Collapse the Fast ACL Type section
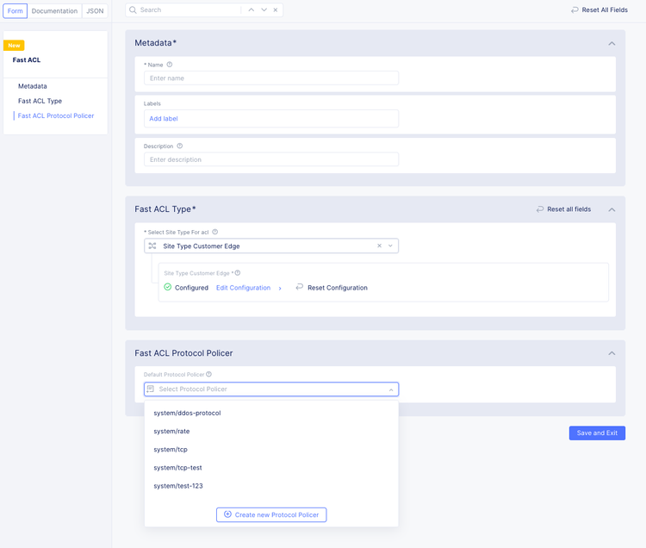The height and width of the screenshot is (548, 646). click(612, 209)
